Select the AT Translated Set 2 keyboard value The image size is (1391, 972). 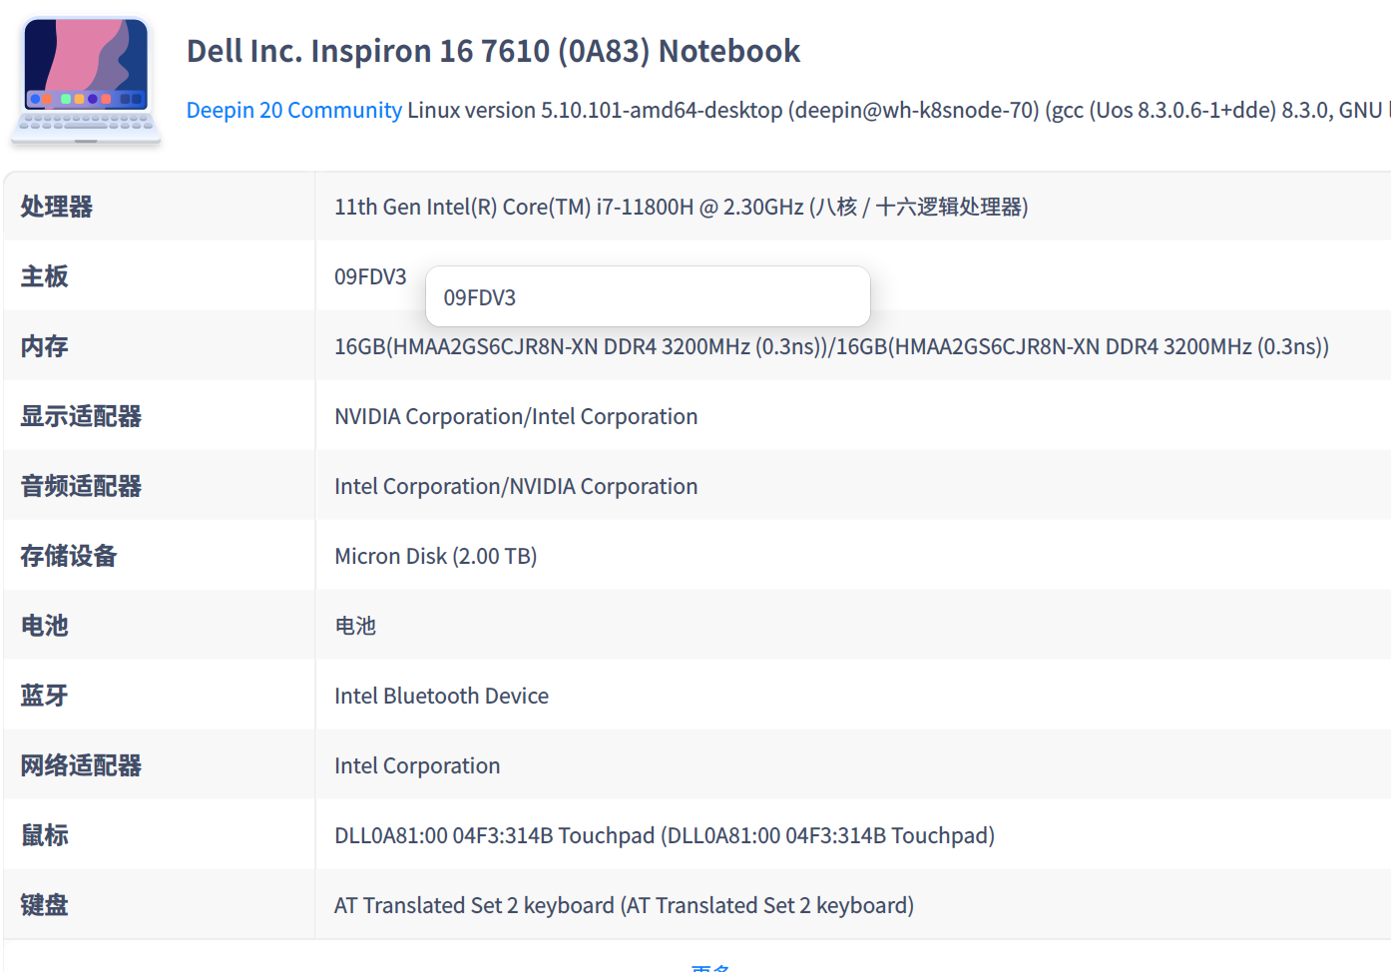coord(624,905)
